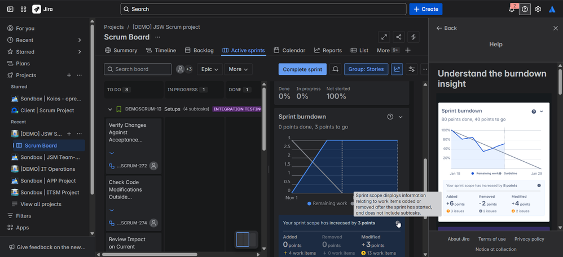Click the share icon for Scrum Board
This screenshot has height=257, width=563.
point(398,37)
